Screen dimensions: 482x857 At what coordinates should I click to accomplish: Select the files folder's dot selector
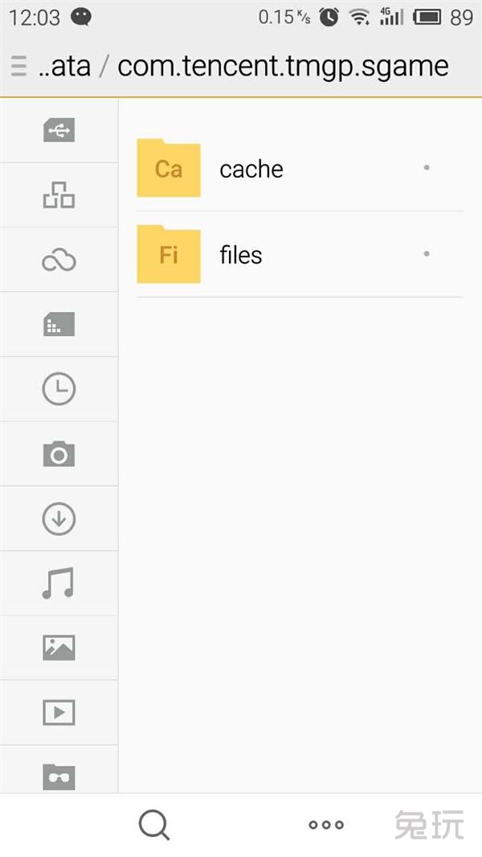(x=427, y=253)
